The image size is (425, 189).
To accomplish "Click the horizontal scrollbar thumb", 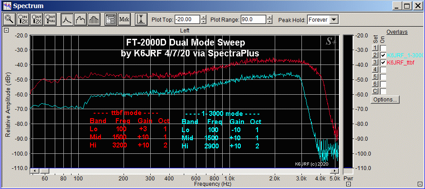I will pos(44,171).
